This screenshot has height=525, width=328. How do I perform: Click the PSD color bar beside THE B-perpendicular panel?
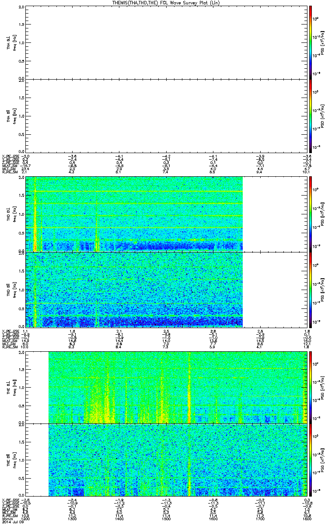[311, 387]
